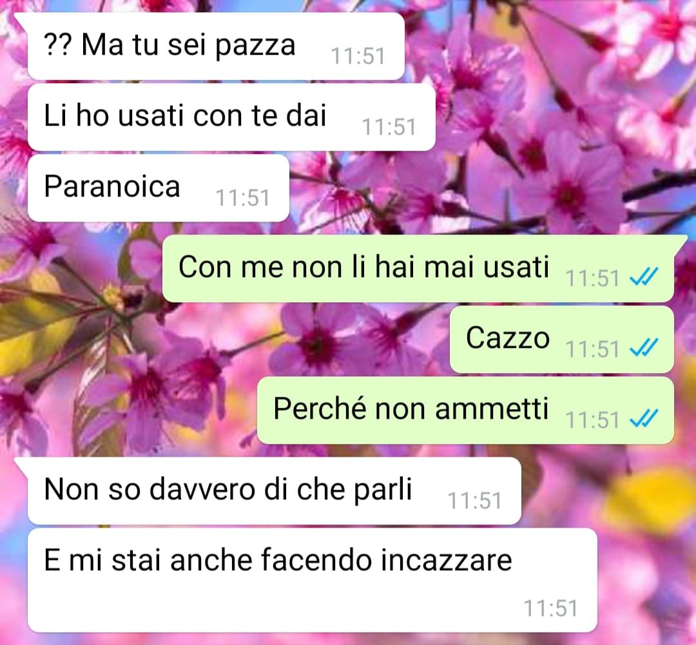
Task: Tap the 'Non so davvero di che parli' message
Action: (275, 491)
